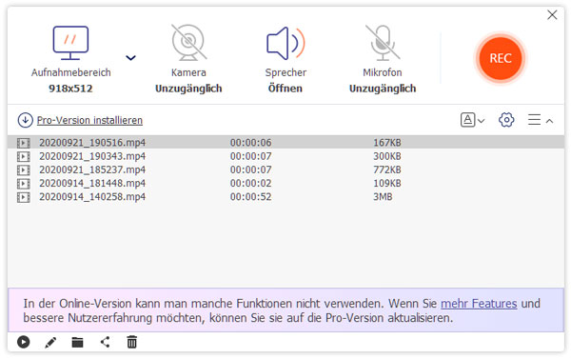Click the Öffnen status under Sprecher
Screen dimensions: 571x359
point(285,89)
